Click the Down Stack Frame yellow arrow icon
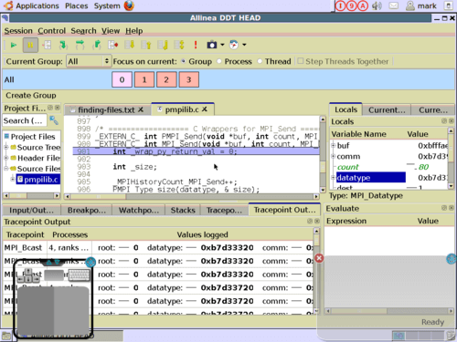The height and width of the screenshot is (342, 457). (x=130, y=46)
